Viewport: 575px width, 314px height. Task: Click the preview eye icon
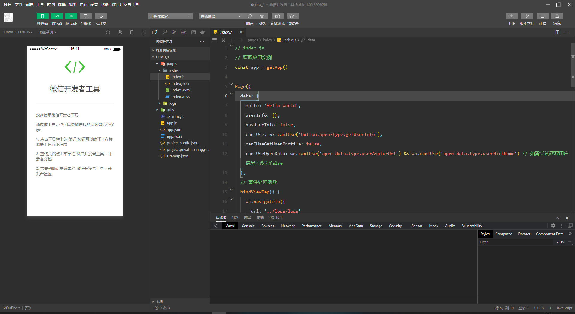click(262, 16)
